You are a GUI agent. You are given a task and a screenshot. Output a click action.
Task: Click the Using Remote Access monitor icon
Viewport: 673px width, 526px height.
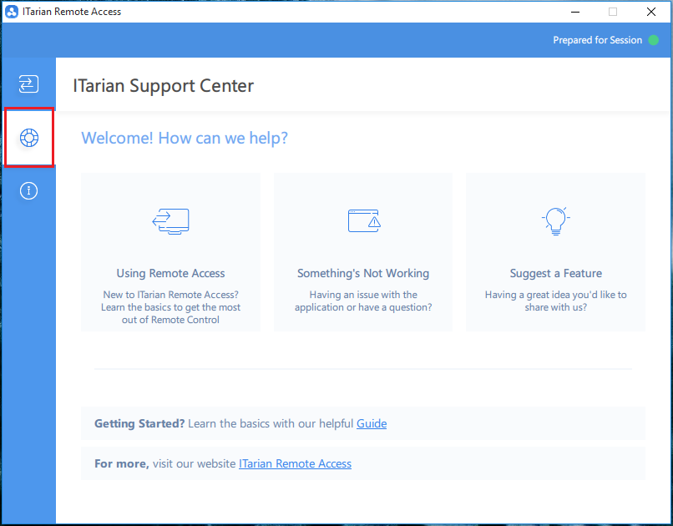click(171, 221)
